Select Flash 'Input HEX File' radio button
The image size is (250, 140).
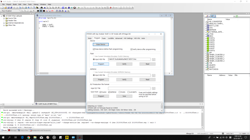[94, 59]
